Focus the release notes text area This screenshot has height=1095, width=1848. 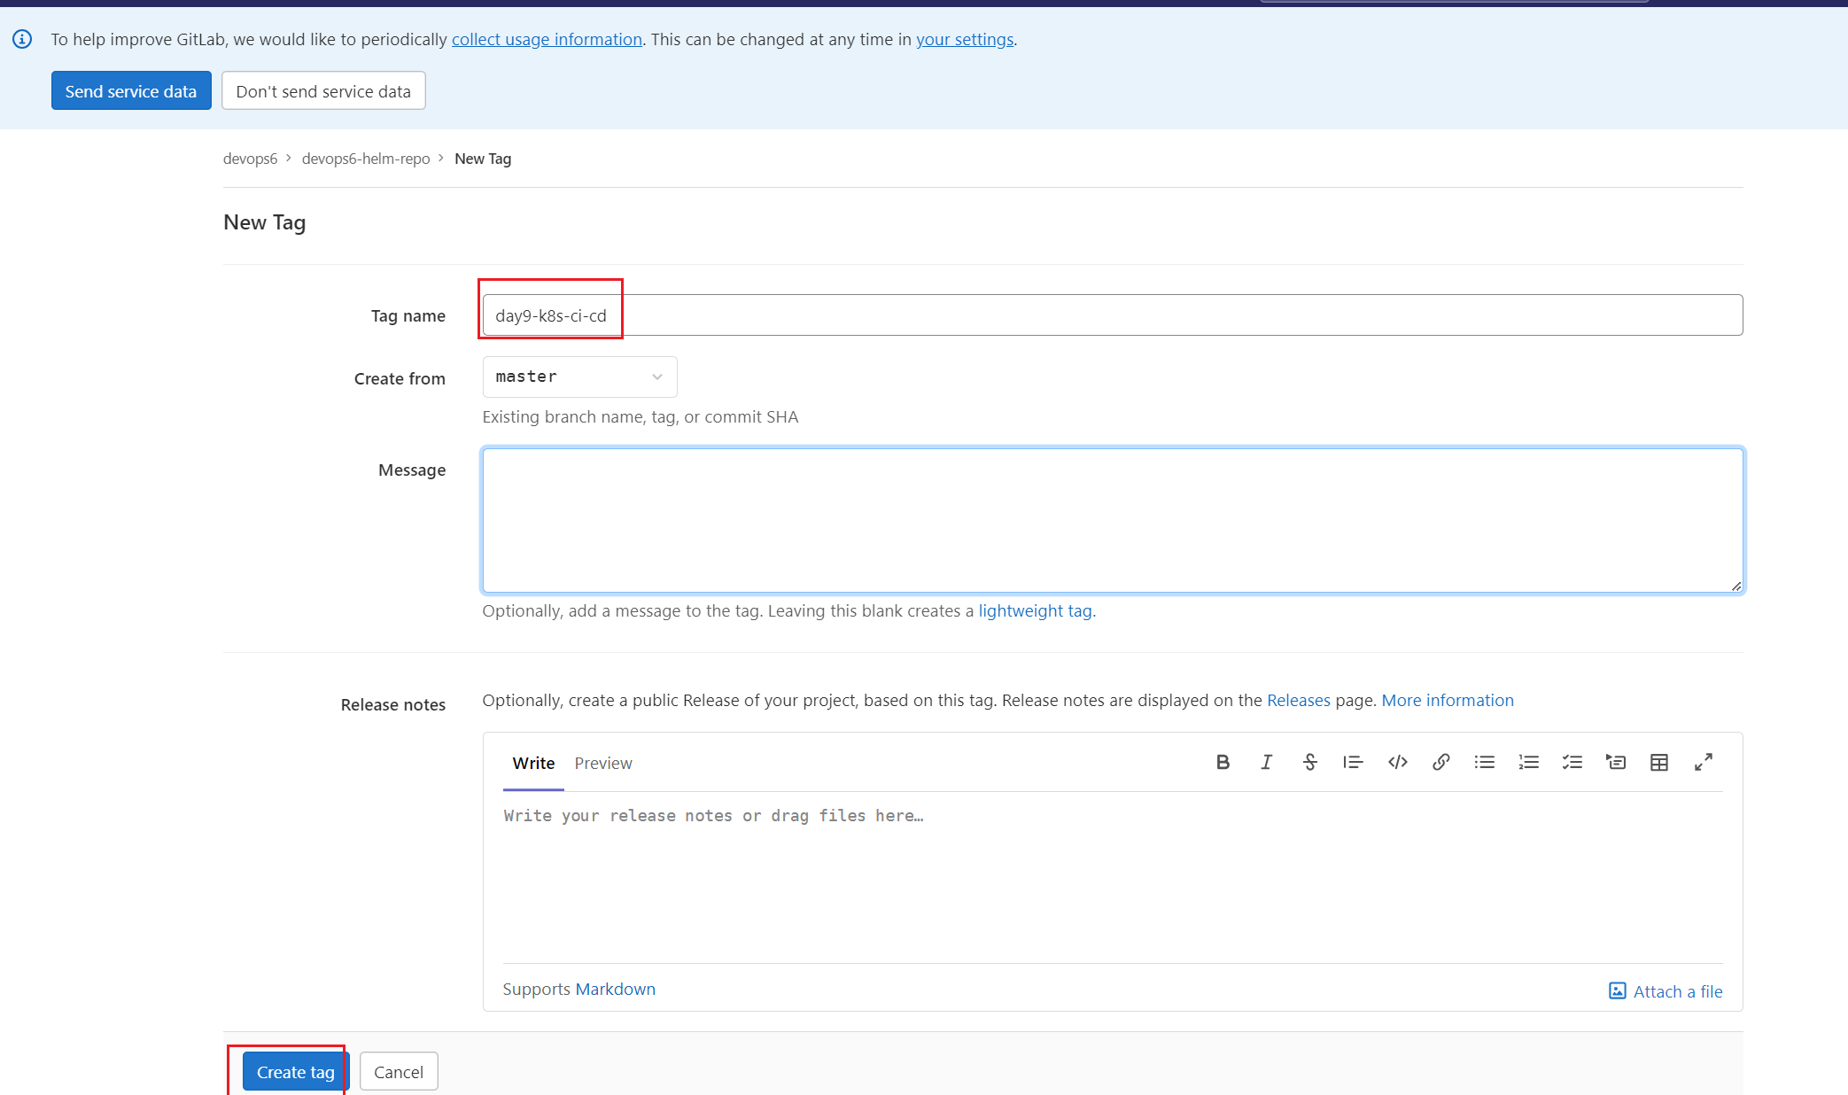(1113, 877)
